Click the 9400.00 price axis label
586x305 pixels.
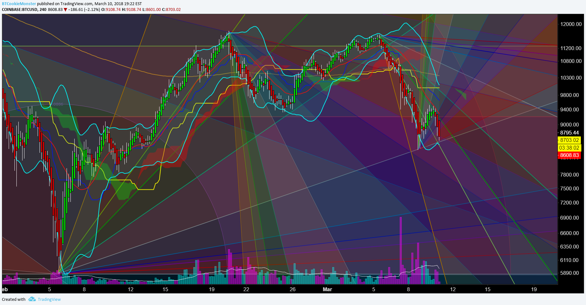click(569, 109)
